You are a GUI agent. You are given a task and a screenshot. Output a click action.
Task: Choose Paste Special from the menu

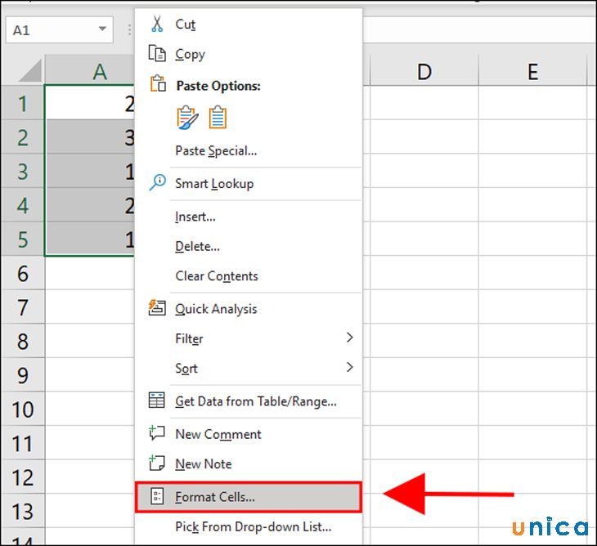tap(216, 150)
